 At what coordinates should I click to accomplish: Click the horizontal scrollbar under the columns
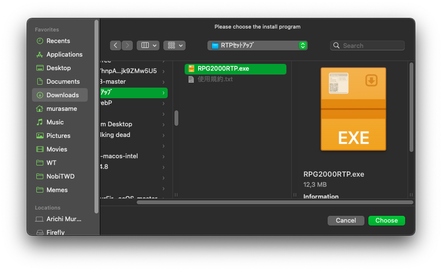pos(274,202)
